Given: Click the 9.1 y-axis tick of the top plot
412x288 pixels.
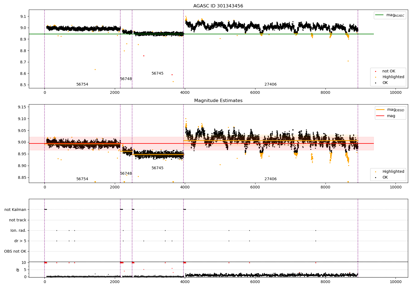Looking at the screenshot, I should click(x=23, y=16).
